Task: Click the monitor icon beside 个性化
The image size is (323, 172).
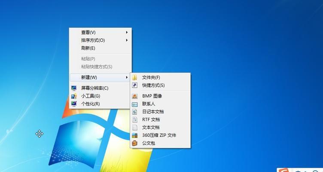Action: [x=74, y=104]
